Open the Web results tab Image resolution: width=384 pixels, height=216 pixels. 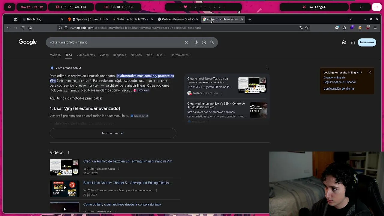click(x=149, y=55)
